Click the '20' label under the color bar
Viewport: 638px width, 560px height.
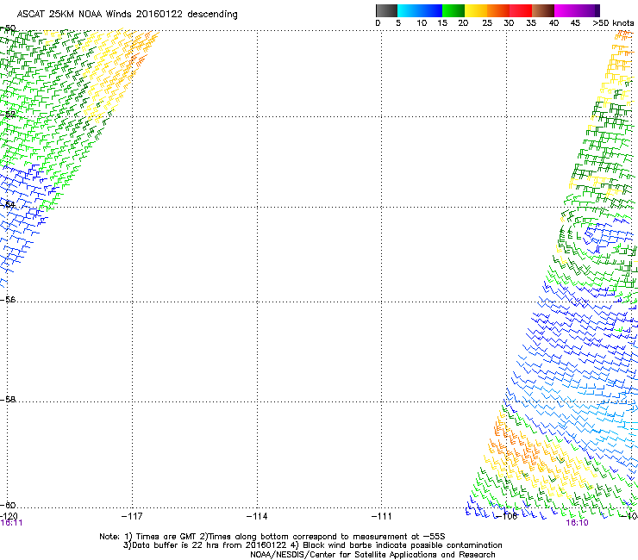pos(463,23)
